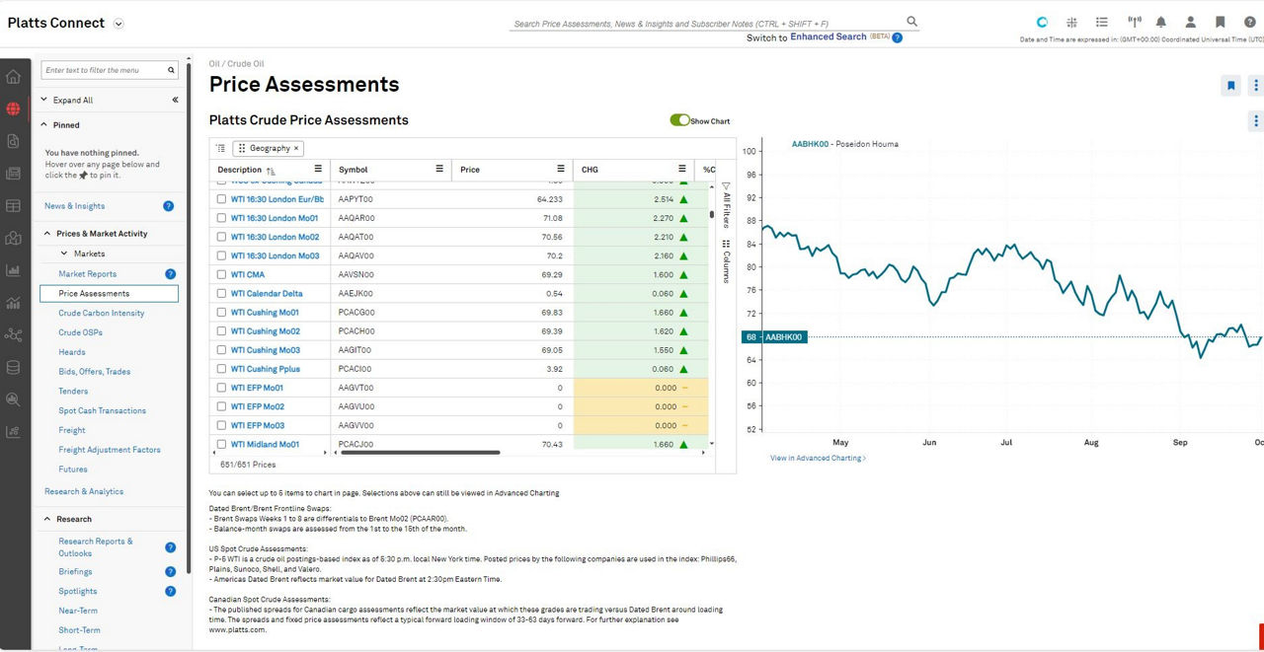Click the search magnifier icon in top bar
Viewport: 1264px width, 652px height.
pyautogui.click(x=911, y=22)
